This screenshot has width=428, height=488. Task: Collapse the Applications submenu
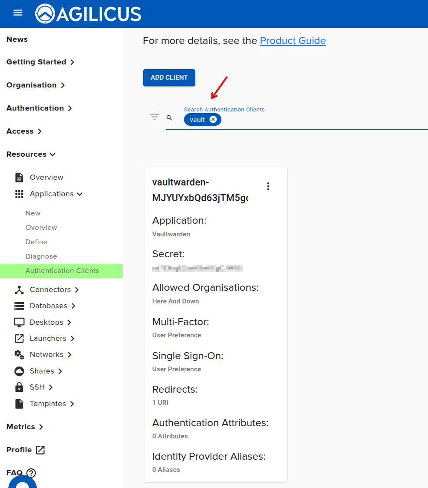coord(56,194)
